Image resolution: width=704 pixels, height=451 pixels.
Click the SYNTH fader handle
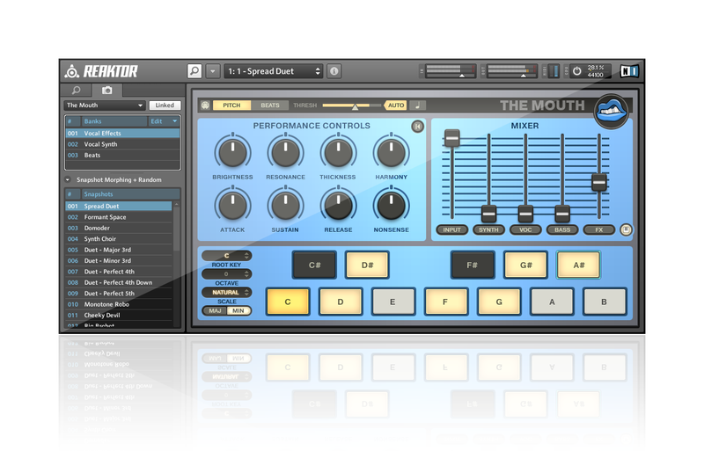488,214
